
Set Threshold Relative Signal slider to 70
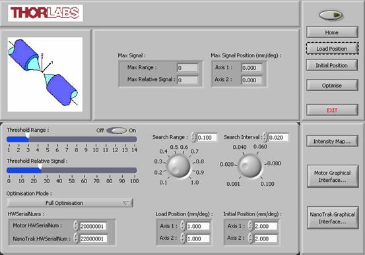pos(96,171)
